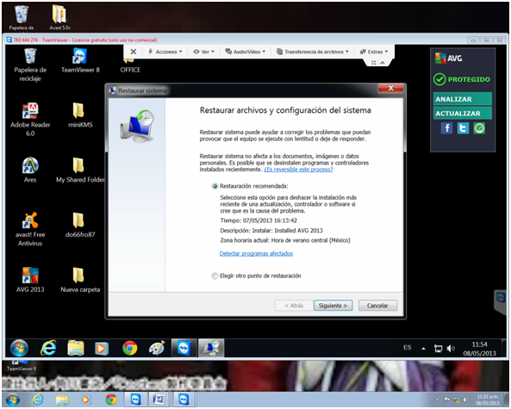Select the Restauración recomendada option
This screenshot has width=511, height=409.
(215, 186)
